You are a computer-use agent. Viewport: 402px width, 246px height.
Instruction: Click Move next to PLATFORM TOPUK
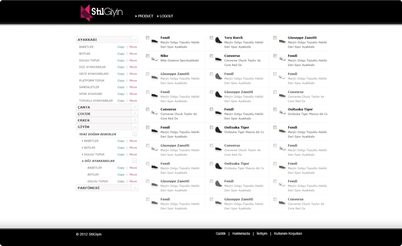(133, 81)
